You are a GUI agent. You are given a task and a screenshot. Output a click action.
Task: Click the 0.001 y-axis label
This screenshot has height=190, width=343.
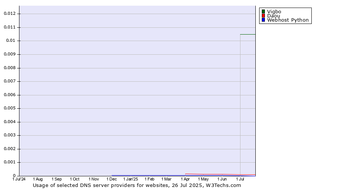10,162
